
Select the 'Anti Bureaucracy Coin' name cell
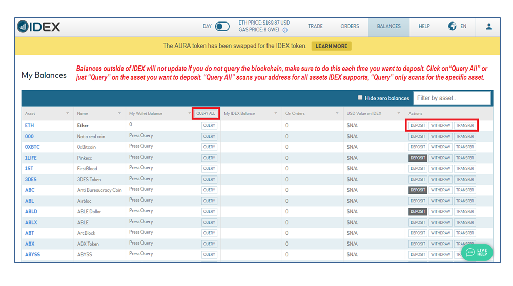(x=99, y=190)
